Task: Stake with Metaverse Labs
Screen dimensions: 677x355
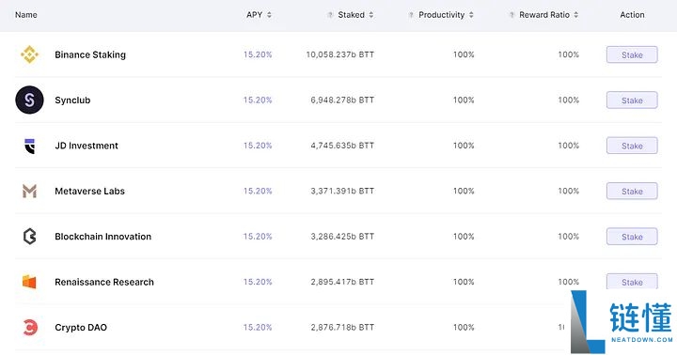Action: coord(632,191)
